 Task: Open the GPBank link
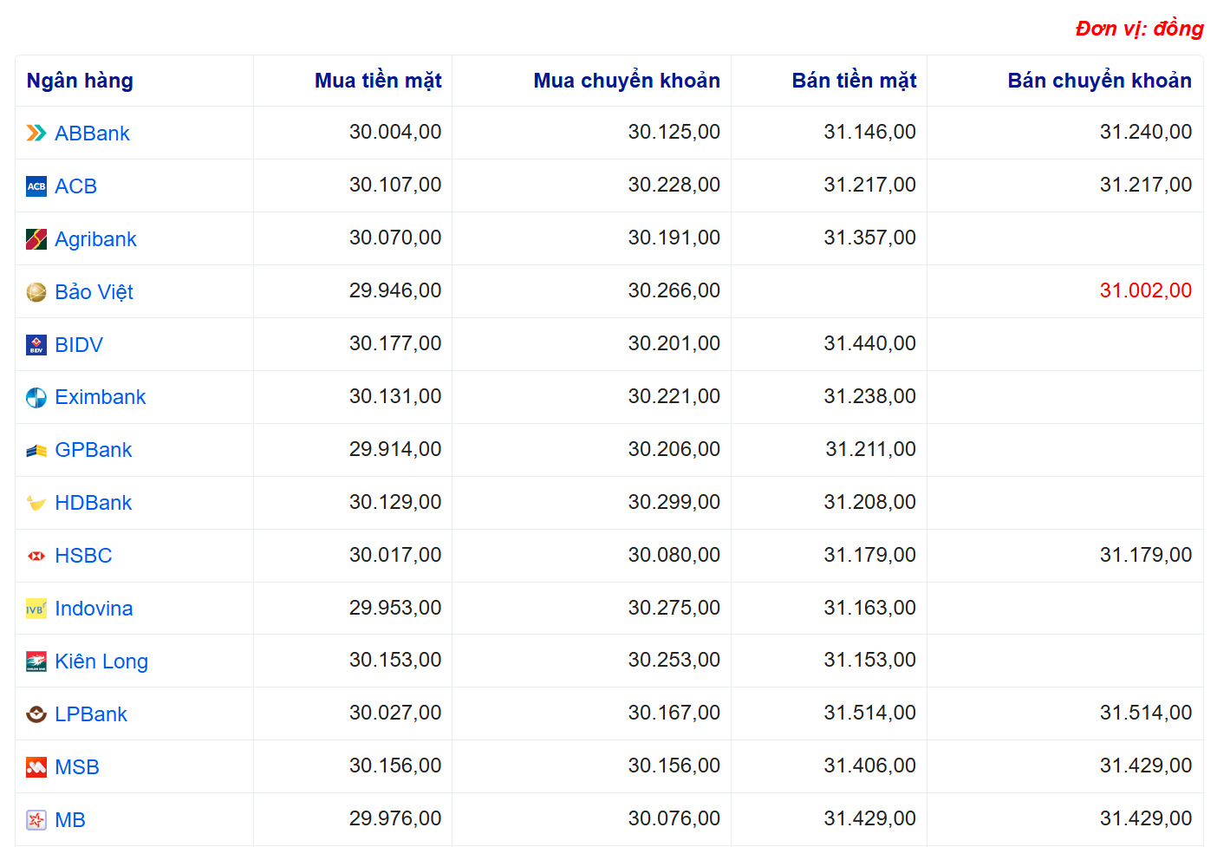tap(93, 450)
